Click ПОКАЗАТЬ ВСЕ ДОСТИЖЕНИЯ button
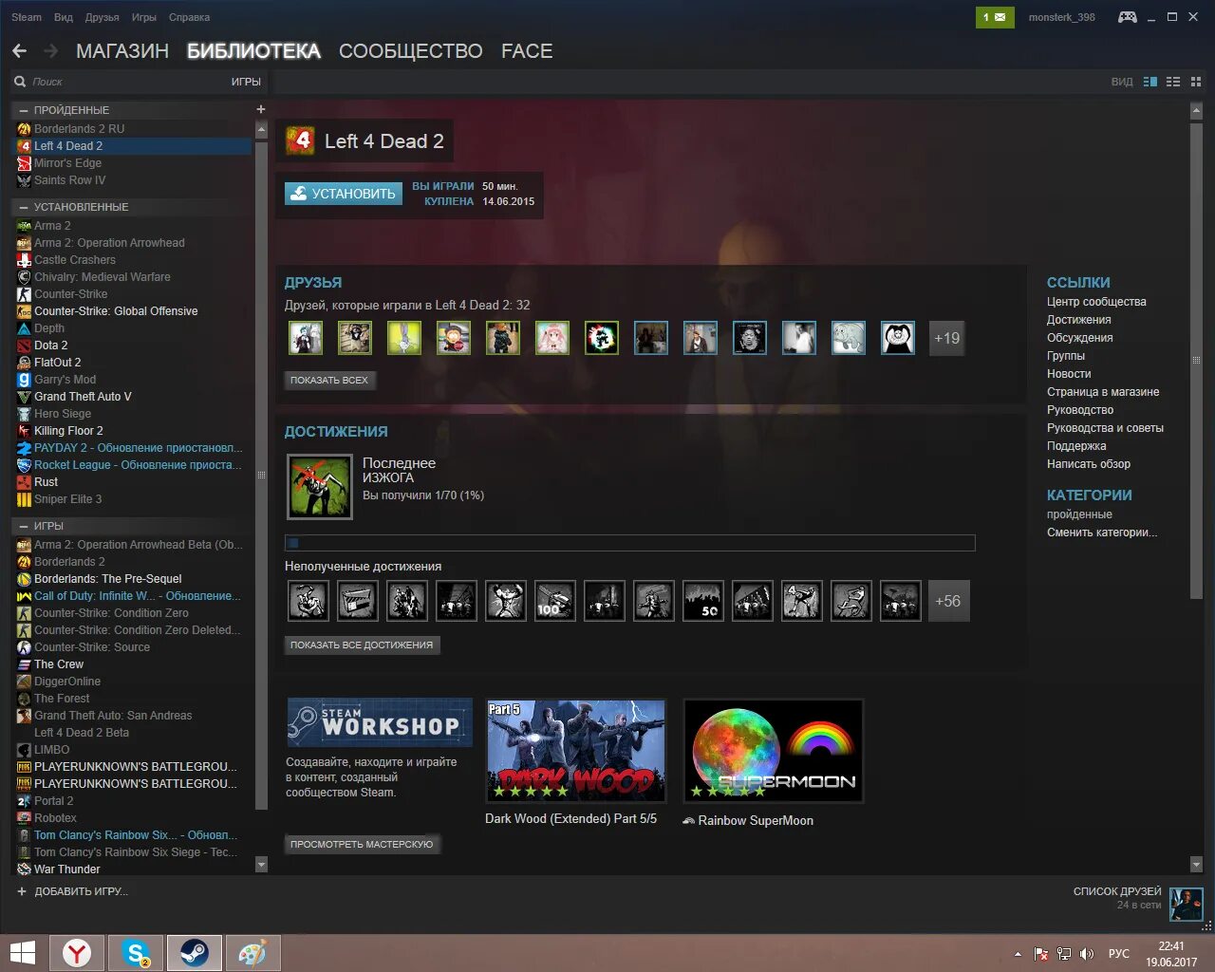 [362, 645]
